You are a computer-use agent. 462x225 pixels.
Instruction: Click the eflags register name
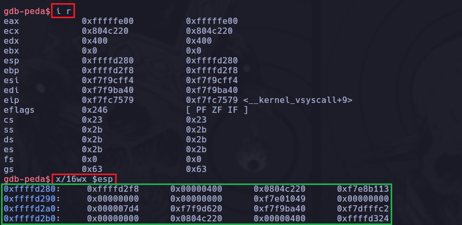17,110
